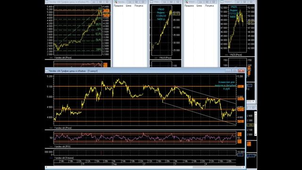Select the 'Yandex clA [Price]' legend in the main chart
The height and width of the screenshot is (170, 302).
[63, 128]
